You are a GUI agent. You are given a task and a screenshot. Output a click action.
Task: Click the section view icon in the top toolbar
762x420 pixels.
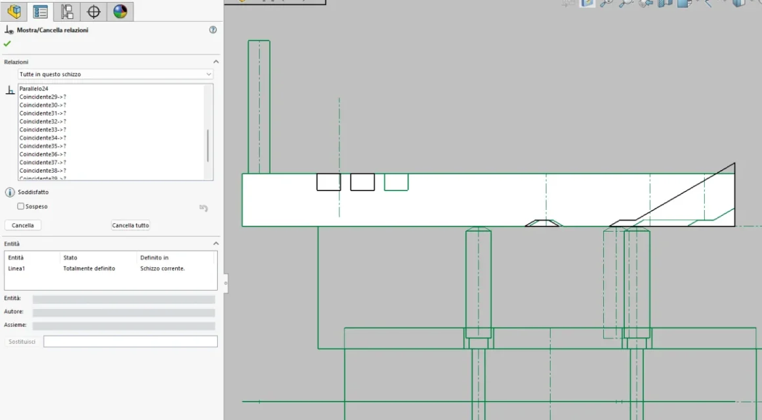pyautogui.click(x=665, y=3)
